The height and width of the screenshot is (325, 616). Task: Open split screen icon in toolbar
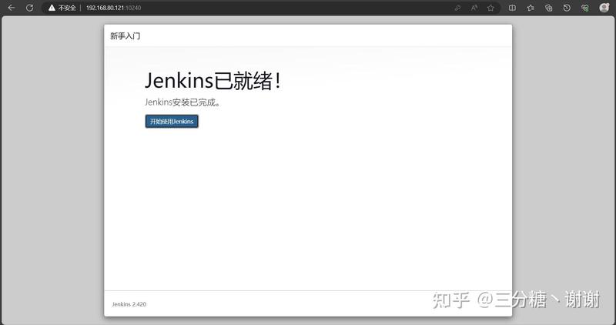[512, 8]
